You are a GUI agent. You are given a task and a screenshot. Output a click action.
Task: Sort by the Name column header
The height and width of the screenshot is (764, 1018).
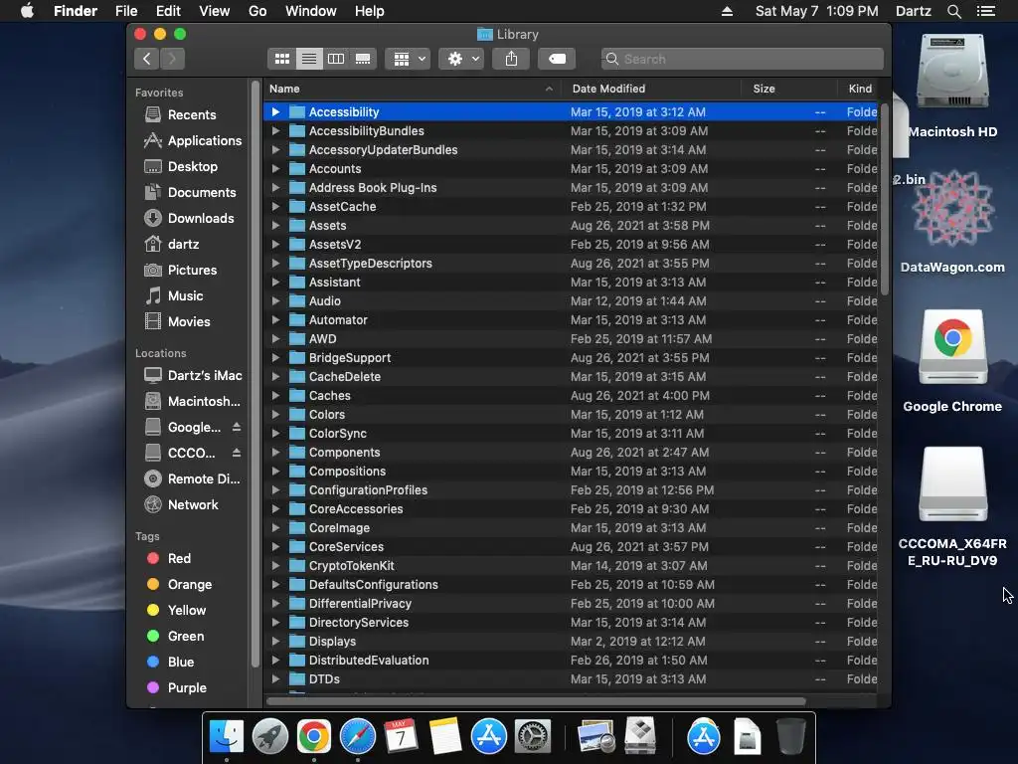click(413, 89)
